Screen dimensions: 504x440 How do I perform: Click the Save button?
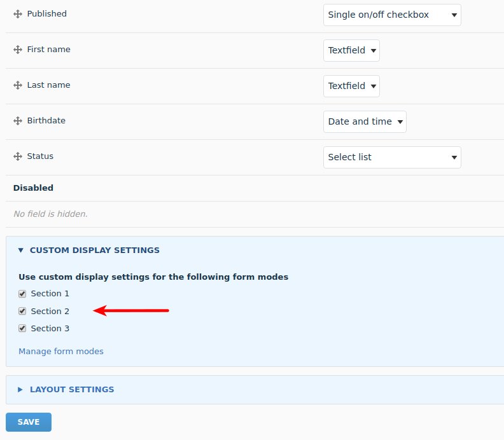(x=29, y=422)
